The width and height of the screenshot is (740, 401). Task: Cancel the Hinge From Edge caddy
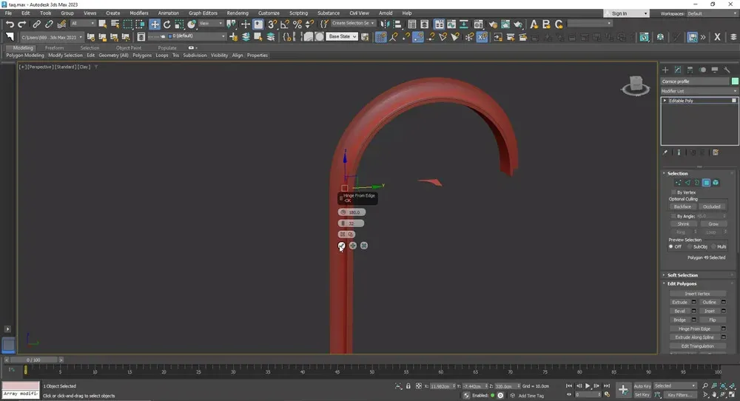[364, 246]
